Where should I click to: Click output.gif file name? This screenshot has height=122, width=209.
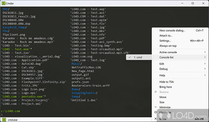80,75
